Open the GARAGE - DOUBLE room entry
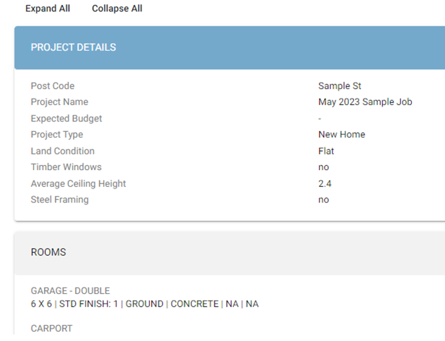 point(70,291)
